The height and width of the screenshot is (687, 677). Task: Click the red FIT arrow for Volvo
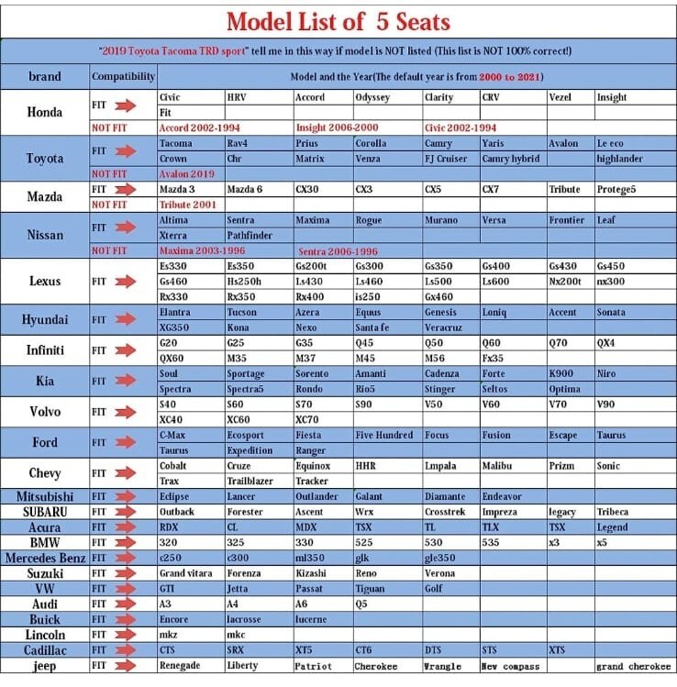pyautogui.click(x=126, y=412)
